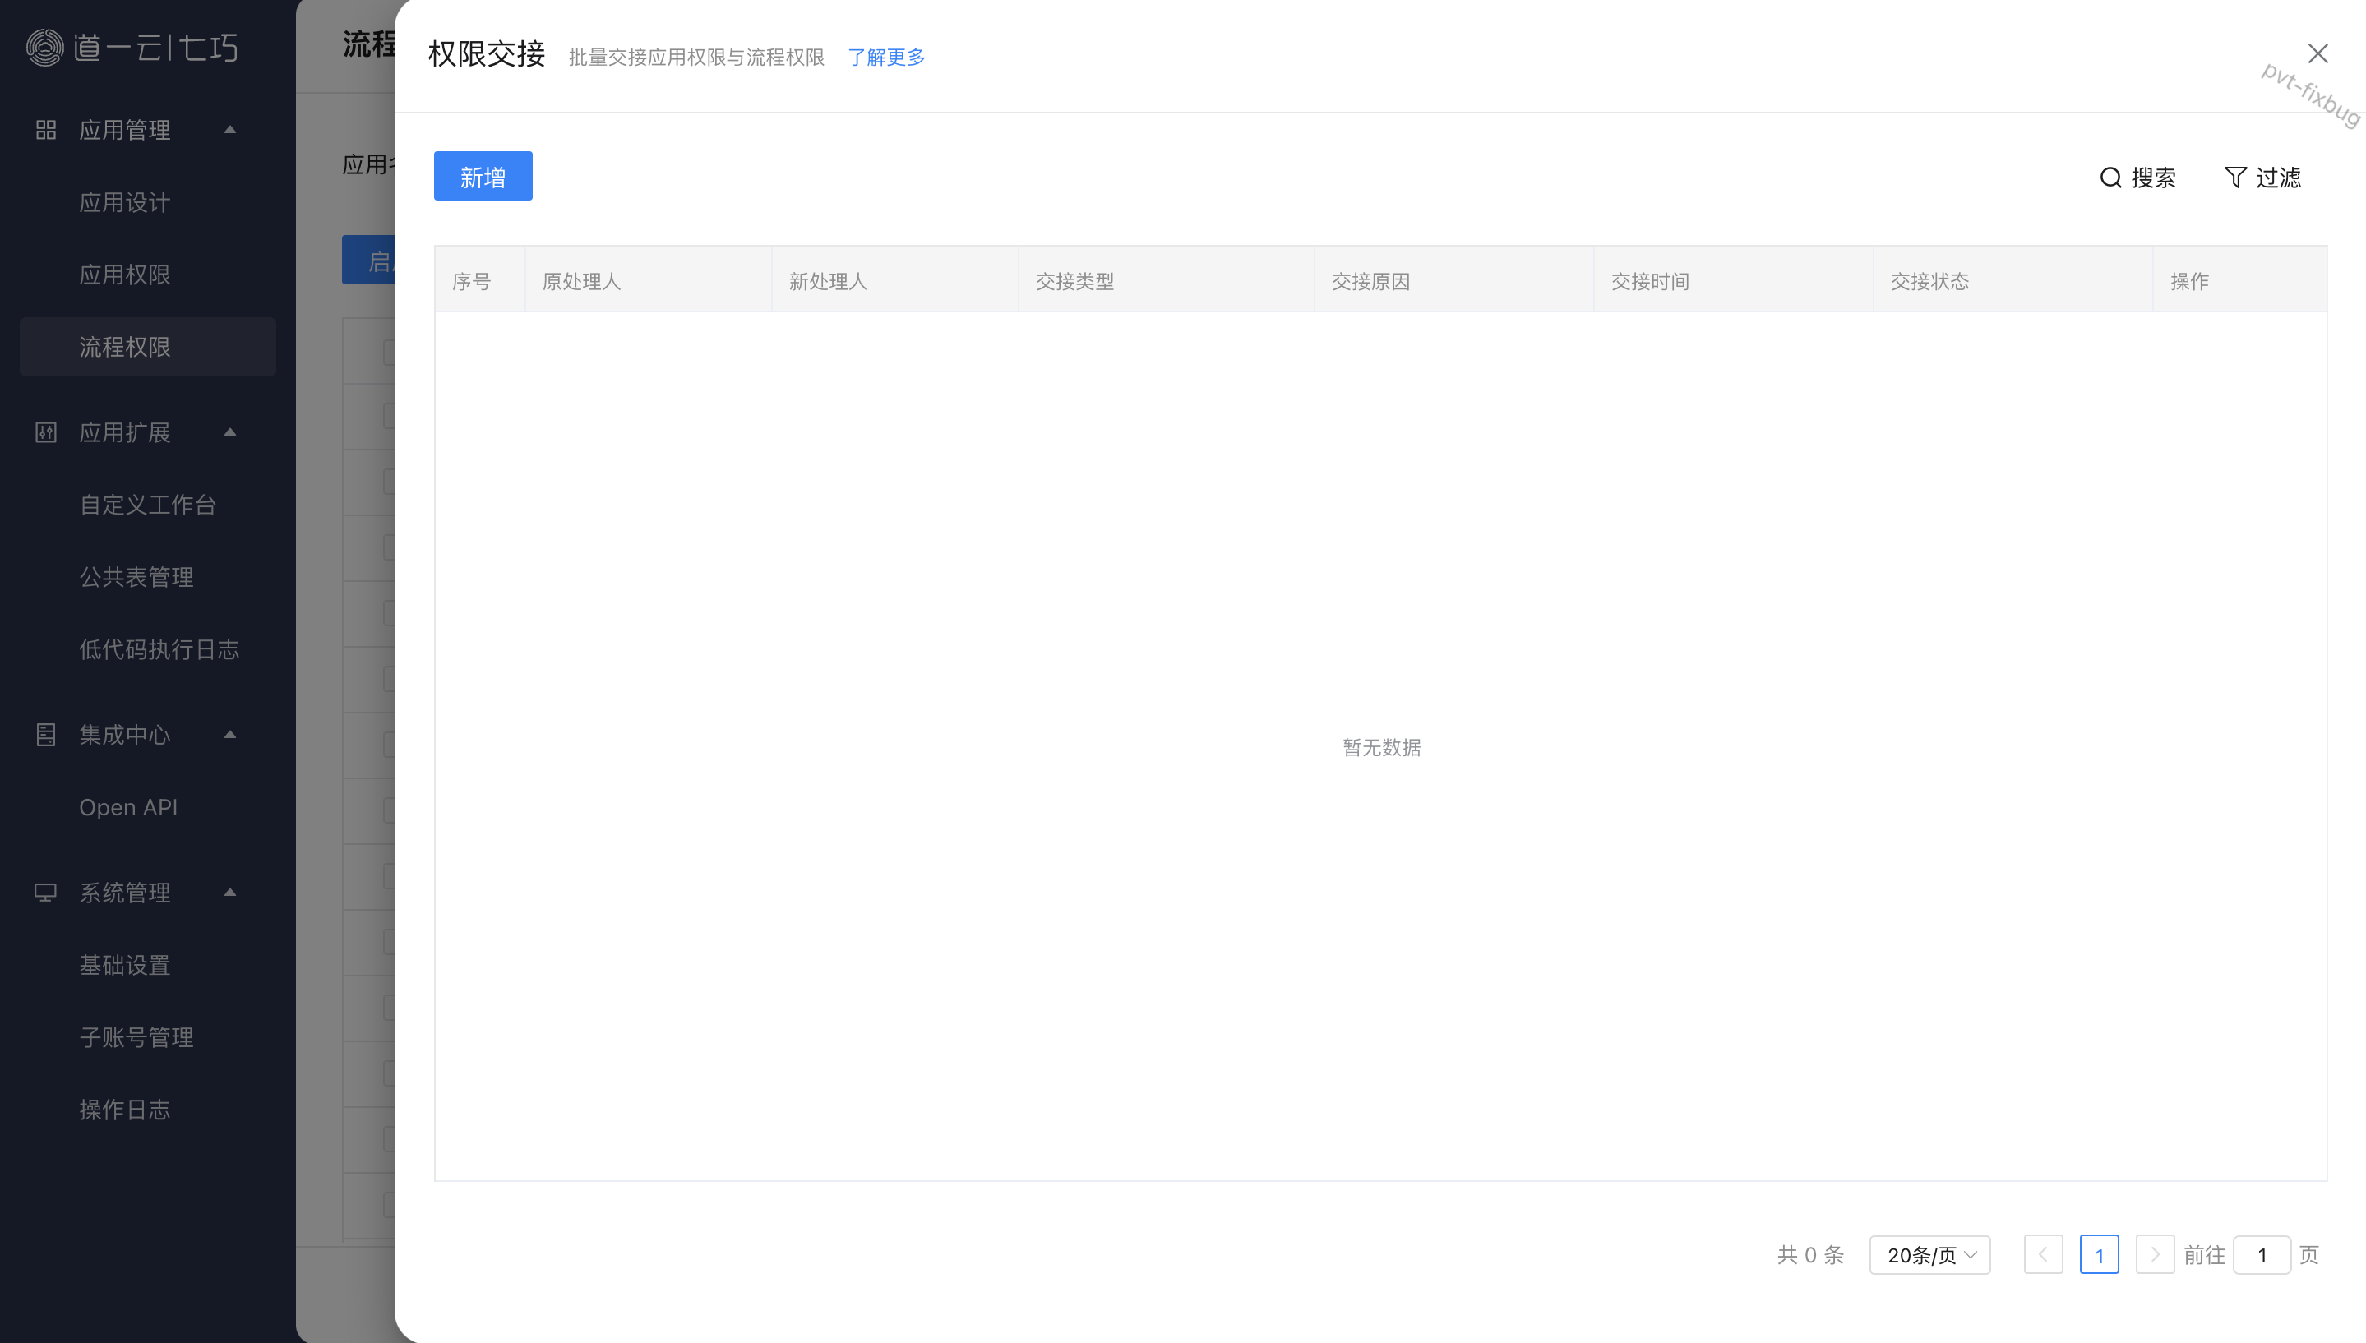
Task: Open 子账号管理 in the sidebar
Action: coord(136,1038)
